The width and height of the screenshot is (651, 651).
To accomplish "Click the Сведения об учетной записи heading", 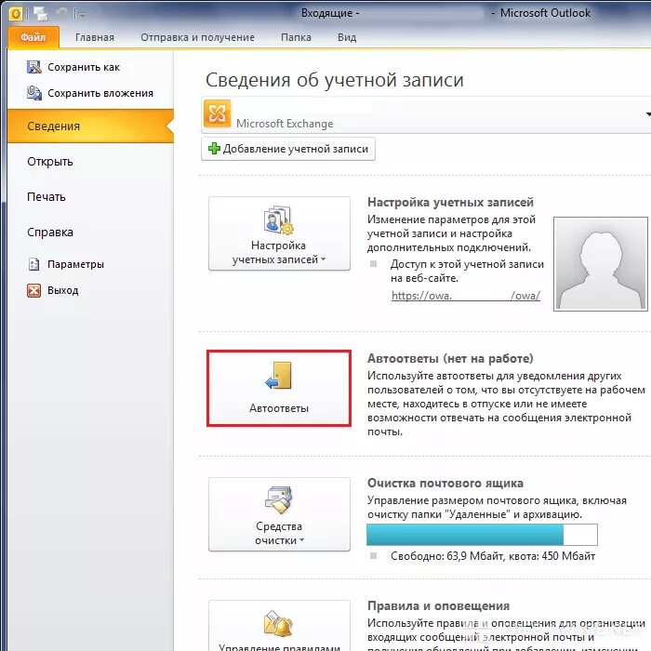I will click(335, 80).
